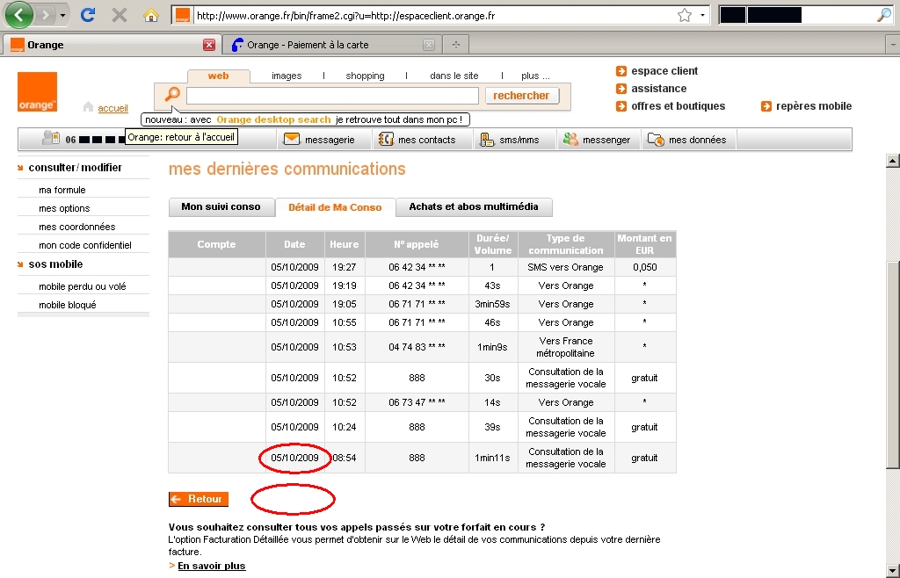Select the shopping search tab
The height and width of the screenshot is (578, 900).
point(365,76)
